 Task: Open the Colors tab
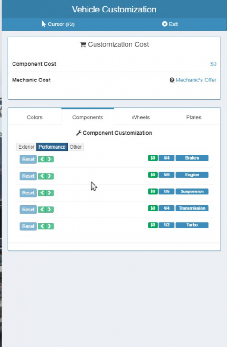tap(35, 118)
